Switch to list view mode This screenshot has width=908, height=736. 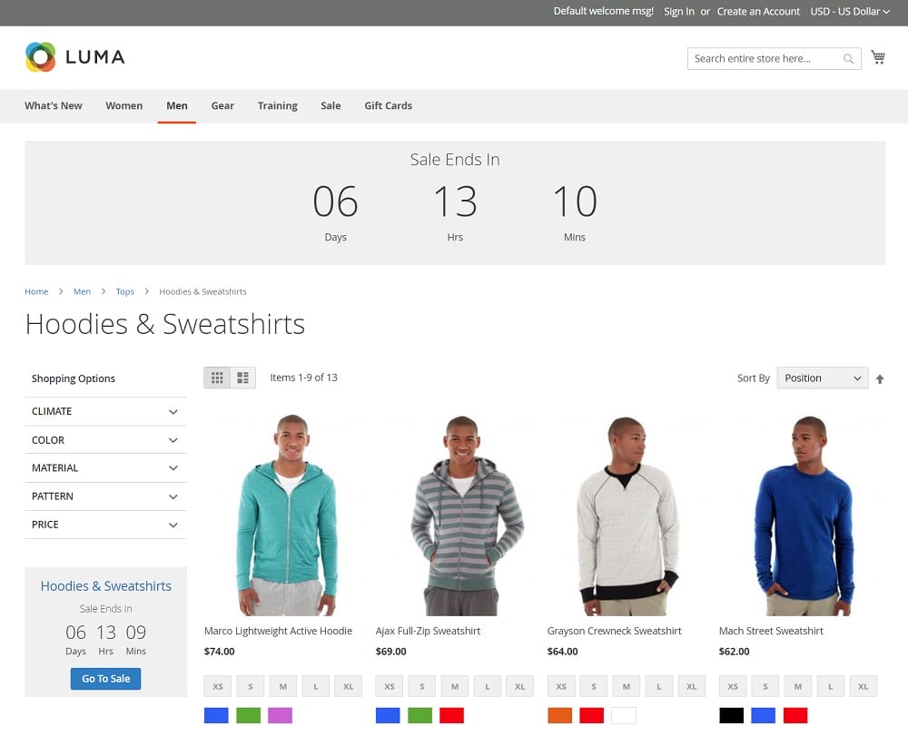(242, 378)
